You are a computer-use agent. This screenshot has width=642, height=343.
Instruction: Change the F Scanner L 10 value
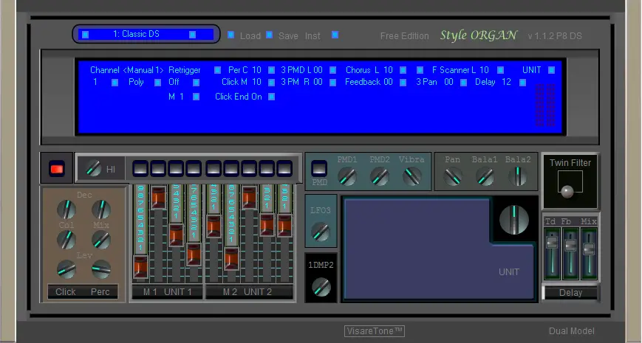(500, 70)
